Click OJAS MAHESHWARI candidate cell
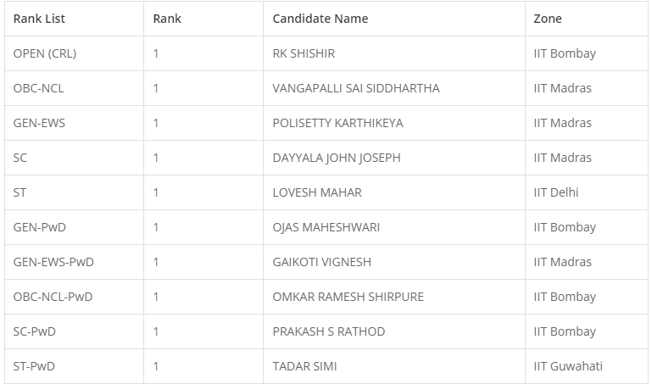 [326, 227]
